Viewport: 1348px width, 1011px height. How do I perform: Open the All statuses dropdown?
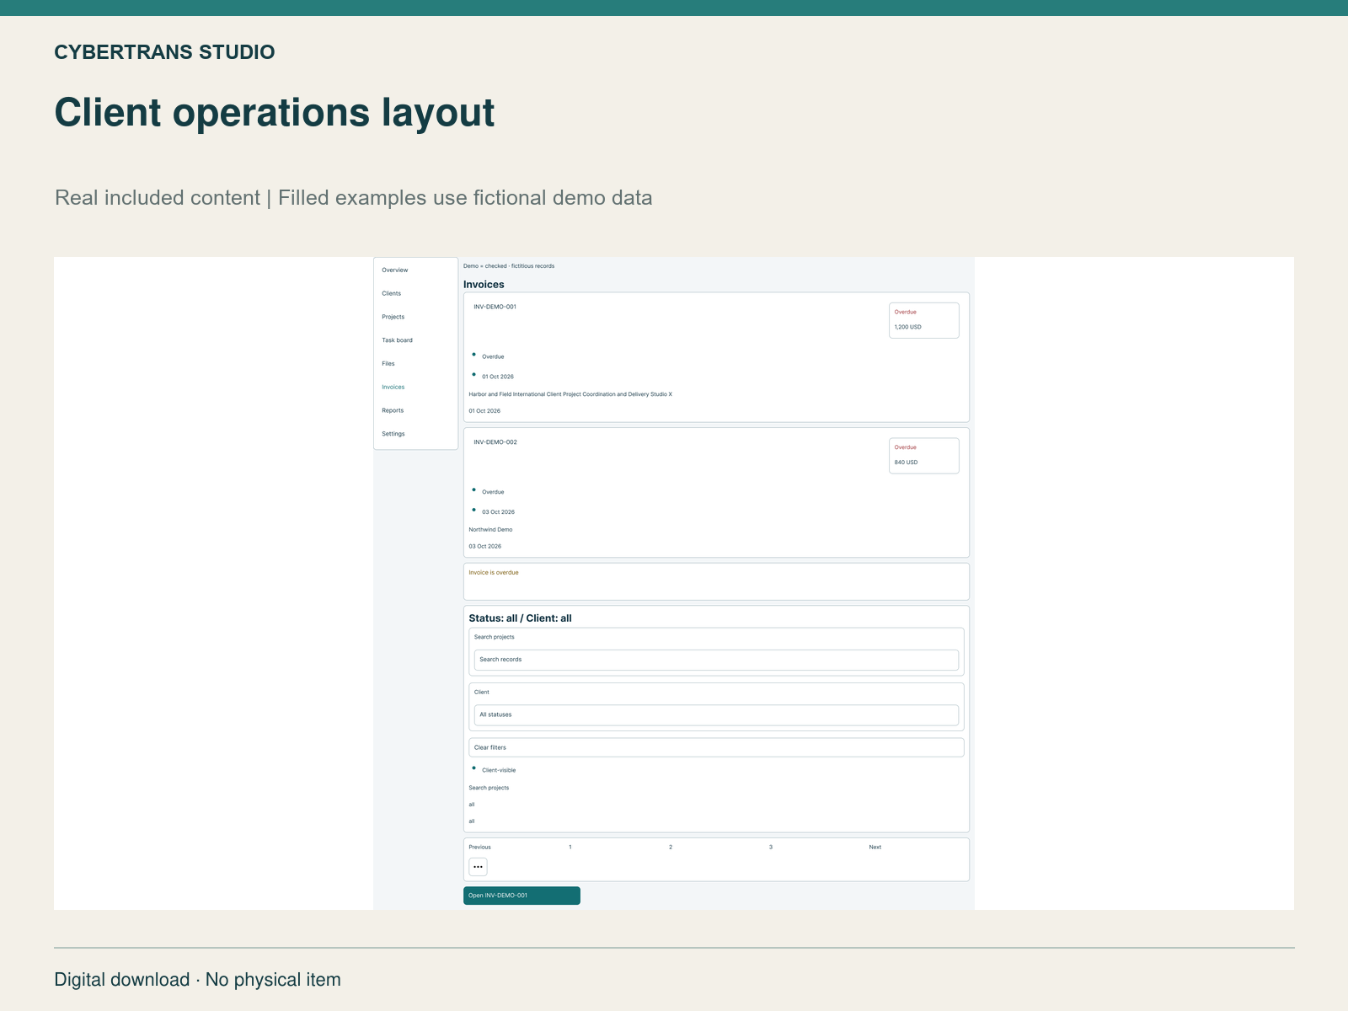click(x=716, y=715)
